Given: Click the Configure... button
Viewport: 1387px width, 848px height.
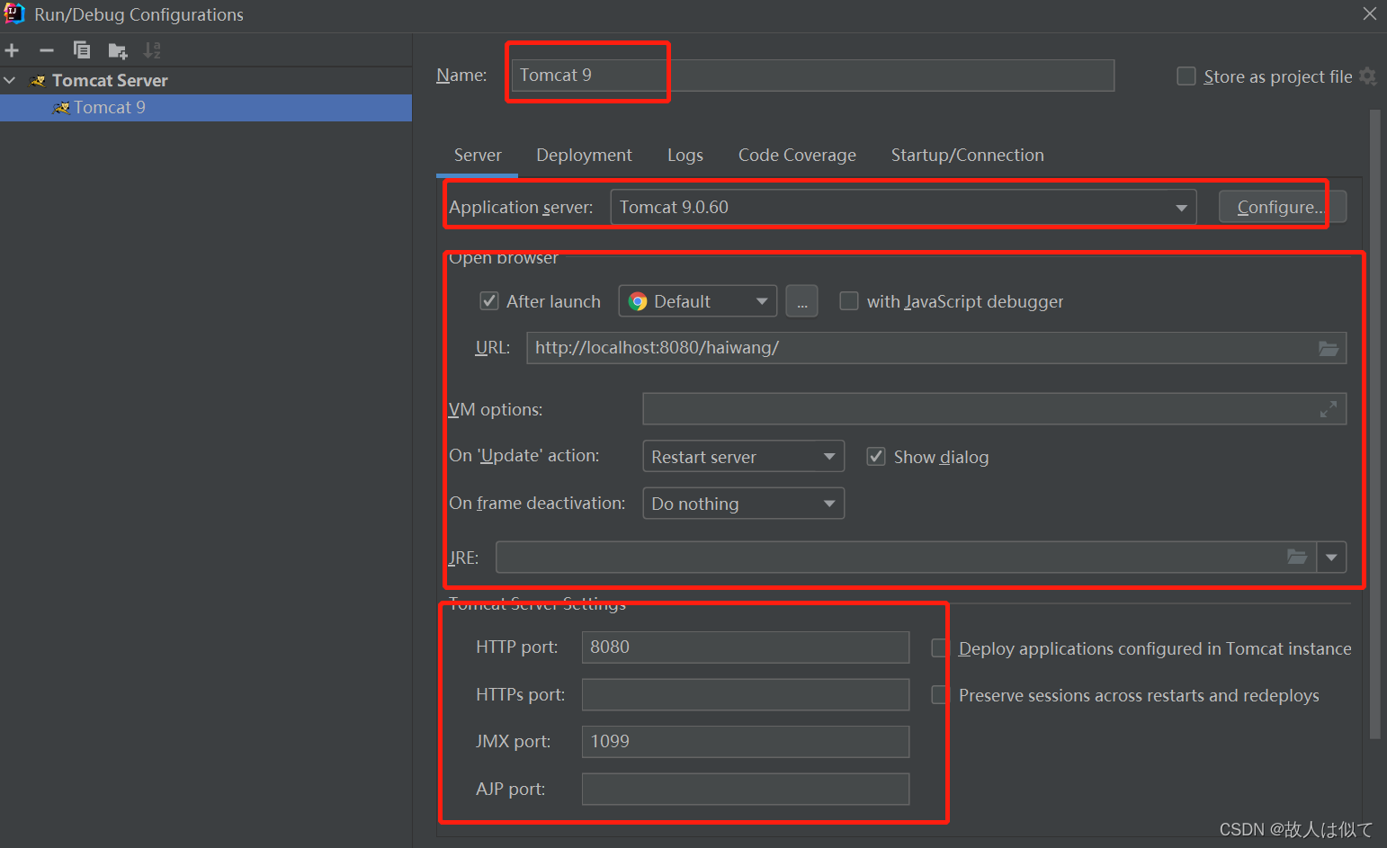Looking at the screenshot, I should pos(1282,207).
